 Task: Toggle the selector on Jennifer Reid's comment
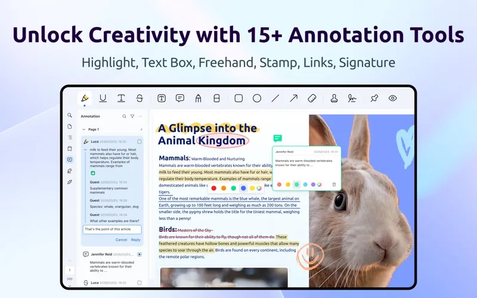140,254
